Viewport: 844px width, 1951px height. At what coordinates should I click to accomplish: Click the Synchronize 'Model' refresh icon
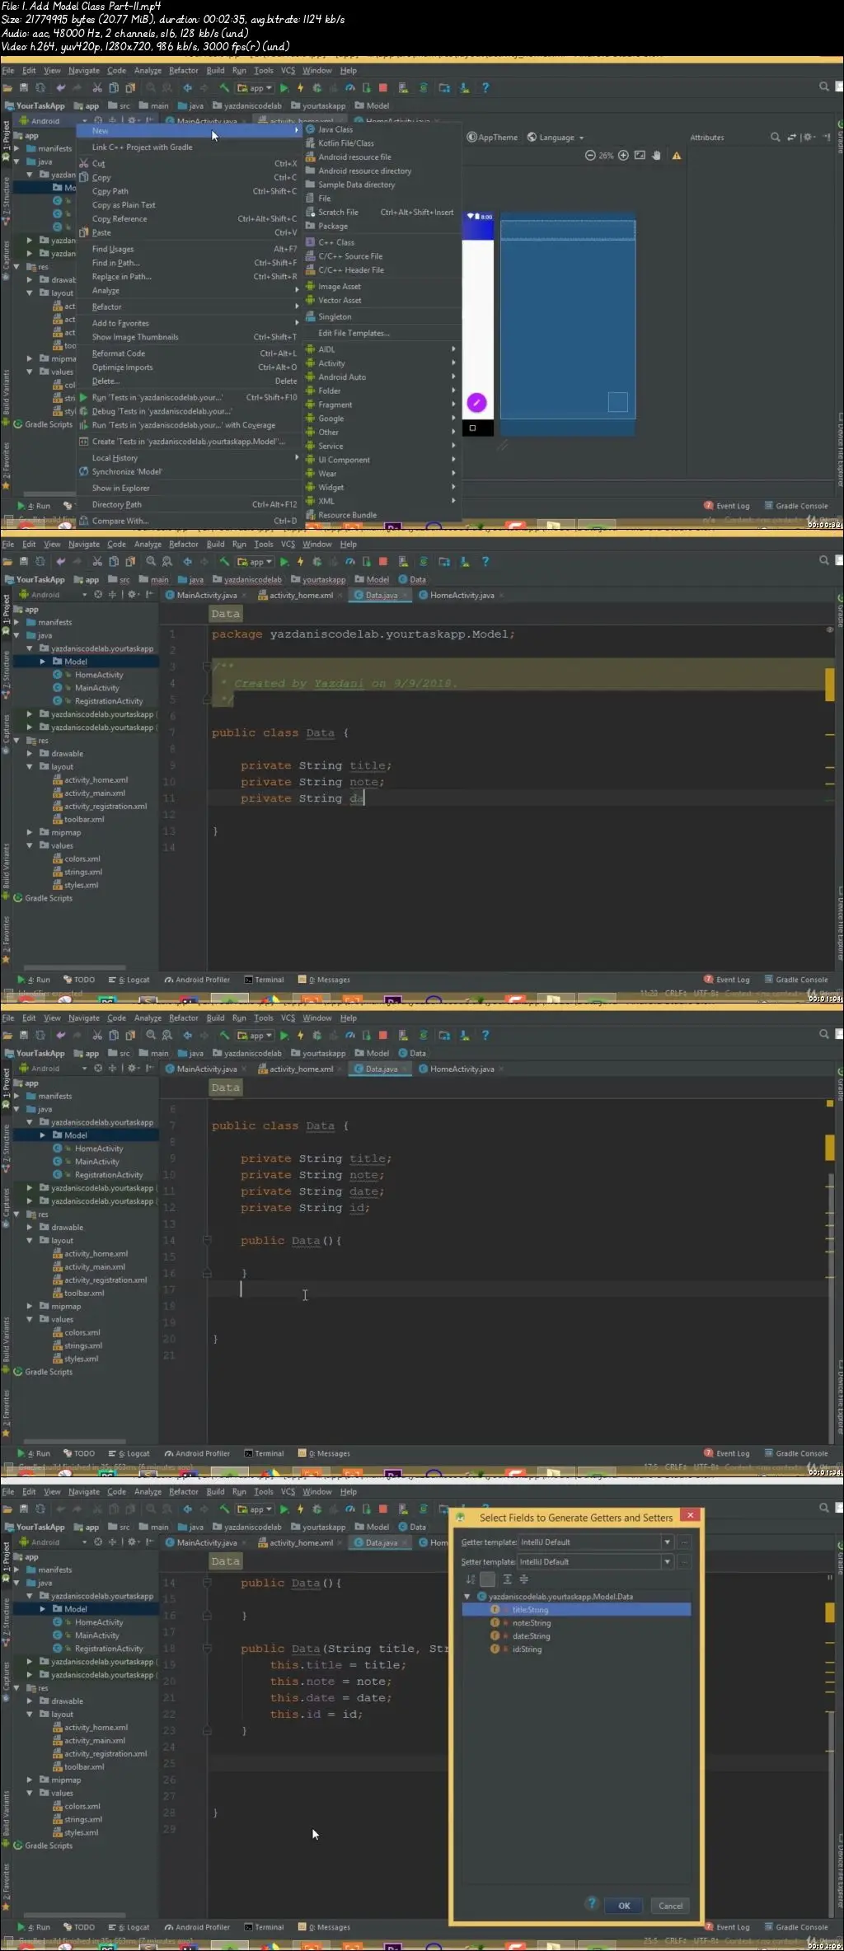84,472
